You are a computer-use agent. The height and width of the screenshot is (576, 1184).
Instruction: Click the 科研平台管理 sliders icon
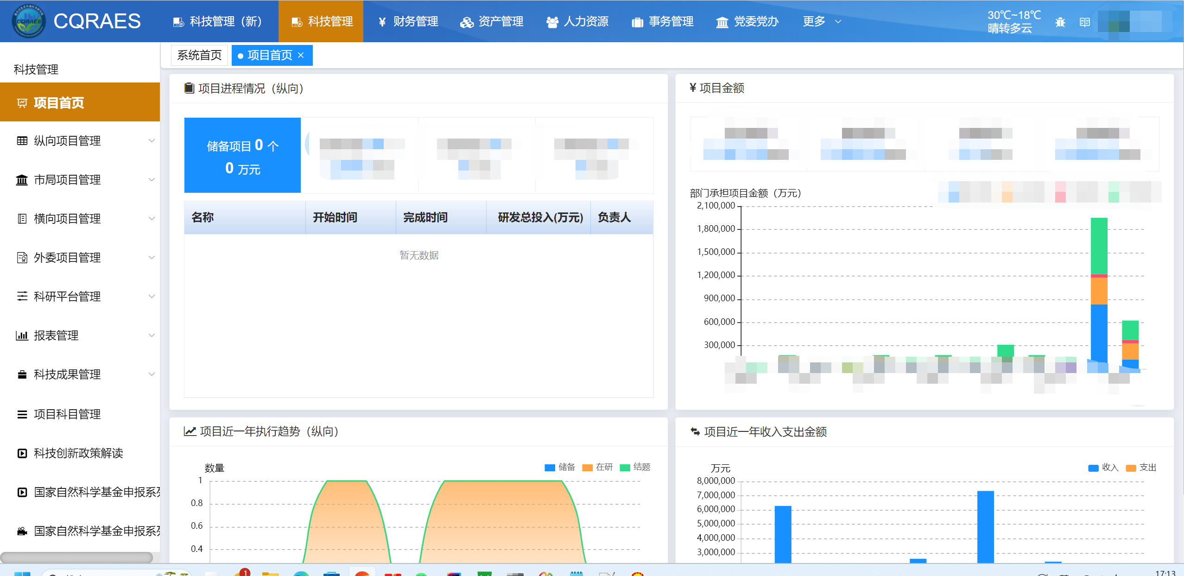tap(22, 297)
